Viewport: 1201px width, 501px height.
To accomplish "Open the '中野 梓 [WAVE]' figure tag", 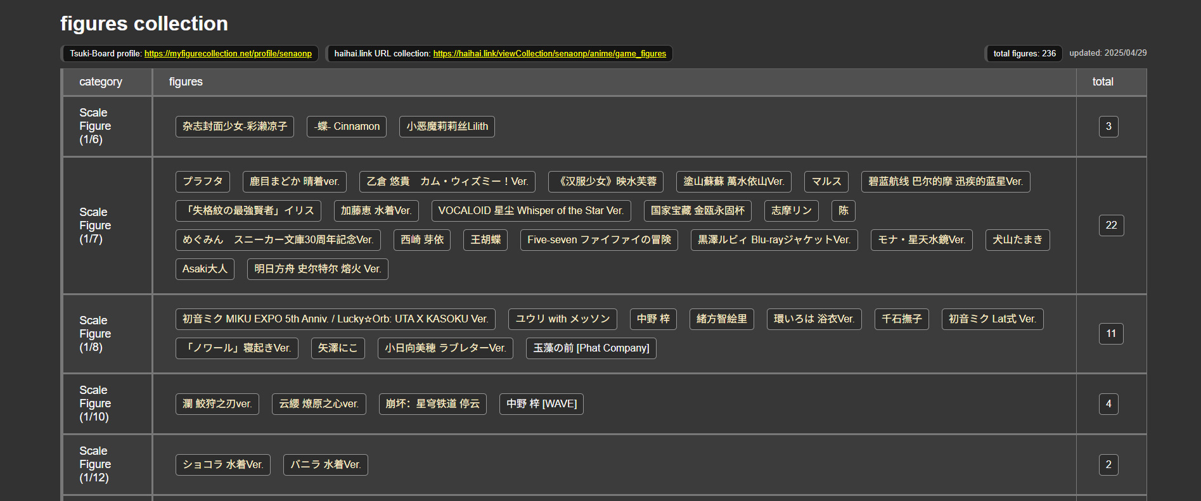I will (x=541, y=404).
